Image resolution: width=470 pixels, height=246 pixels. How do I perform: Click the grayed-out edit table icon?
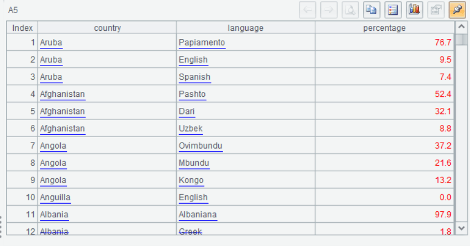coord(436,10)
